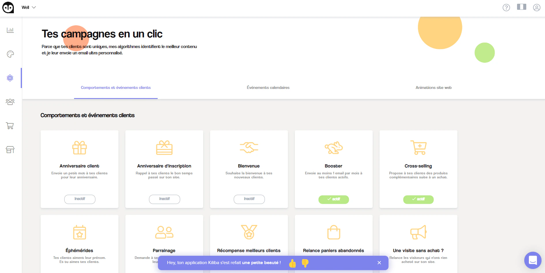Open the Animations site web tab
This screenshot has width=545, height=273.
tap(433, 87)
